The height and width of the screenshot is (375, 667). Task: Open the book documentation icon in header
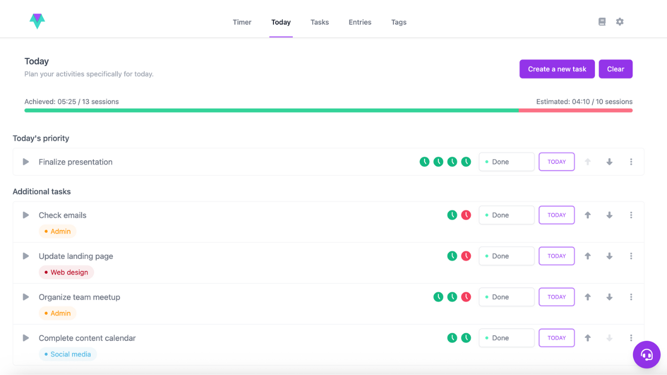[602, 22]
